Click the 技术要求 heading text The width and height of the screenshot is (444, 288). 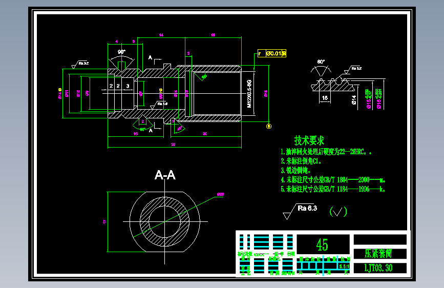pyautogui.click(x=309, y=140)
